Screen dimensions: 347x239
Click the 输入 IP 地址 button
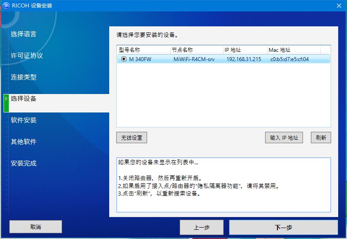tap(284, 138)
